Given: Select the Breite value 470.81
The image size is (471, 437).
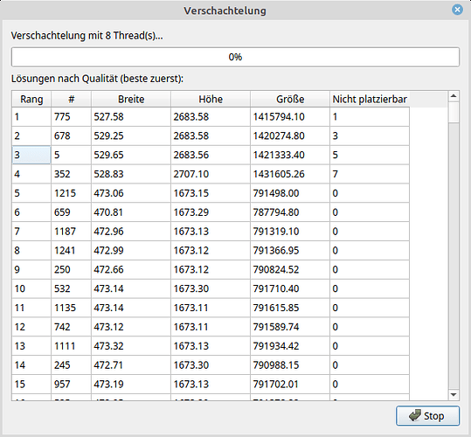Looking at the screenshot, I should [131, 212].
